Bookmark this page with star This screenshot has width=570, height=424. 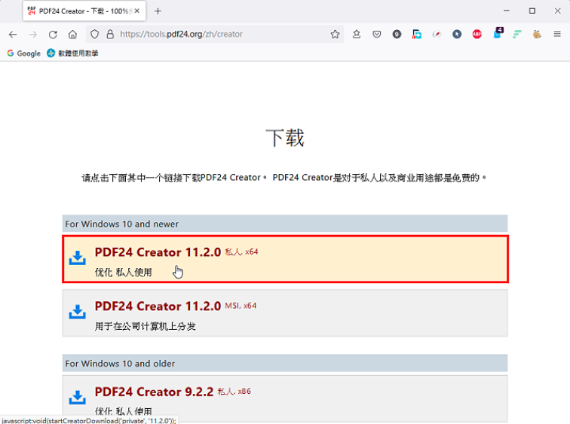(x=335, y=35)
